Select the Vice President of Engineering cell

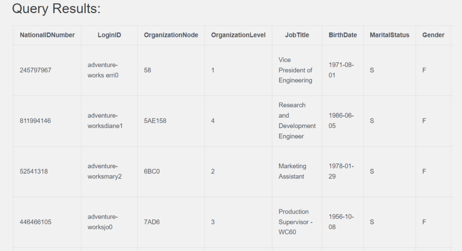pyautogui.click(x=296, y=70)
